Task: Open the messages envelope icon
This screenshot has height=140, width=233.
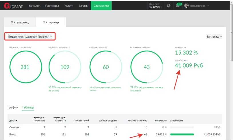Action: [177, 6]
